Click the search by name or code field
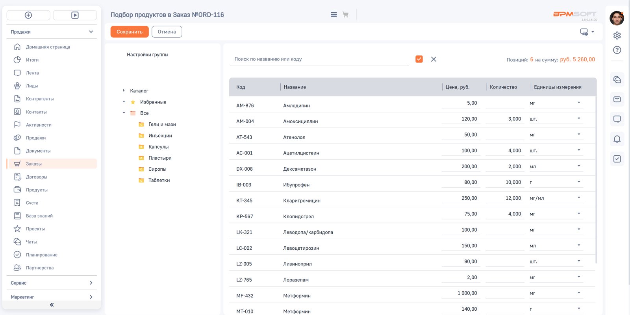630x315 pixels. (x=319, y=59)
